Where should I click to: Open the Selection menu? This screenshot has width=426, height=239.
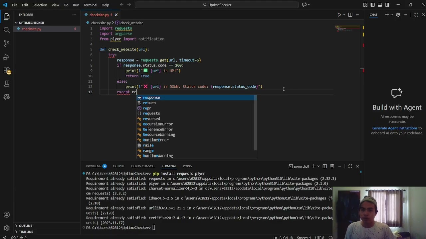pos(40,5)
